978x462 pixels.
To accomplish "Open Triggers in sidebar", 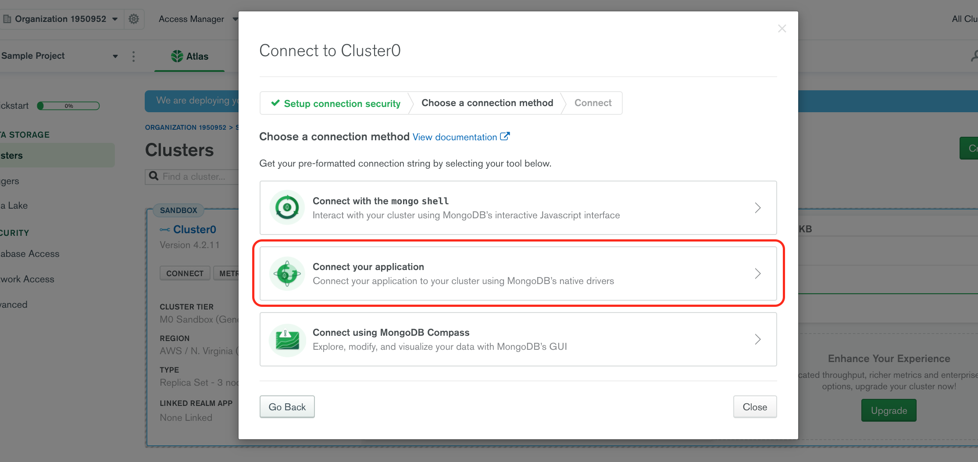I will click(10, 181).
